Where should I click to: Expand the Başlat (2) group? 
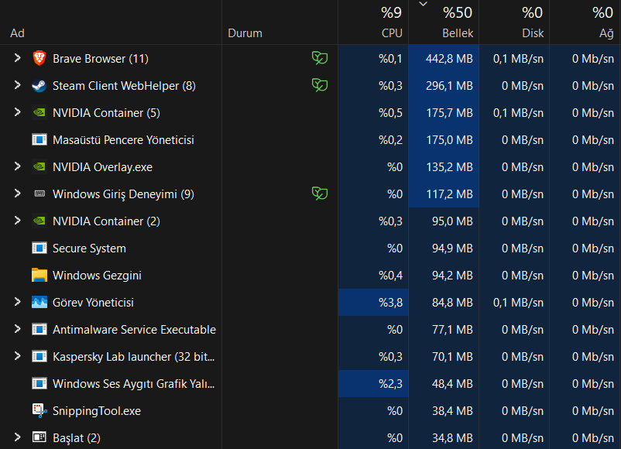coord(18,437)
